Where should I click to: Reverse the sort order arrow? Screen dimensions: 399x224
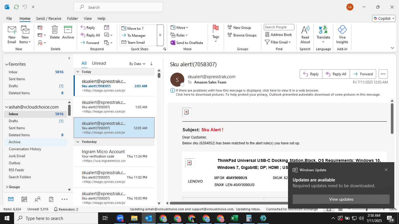point(151,64)
